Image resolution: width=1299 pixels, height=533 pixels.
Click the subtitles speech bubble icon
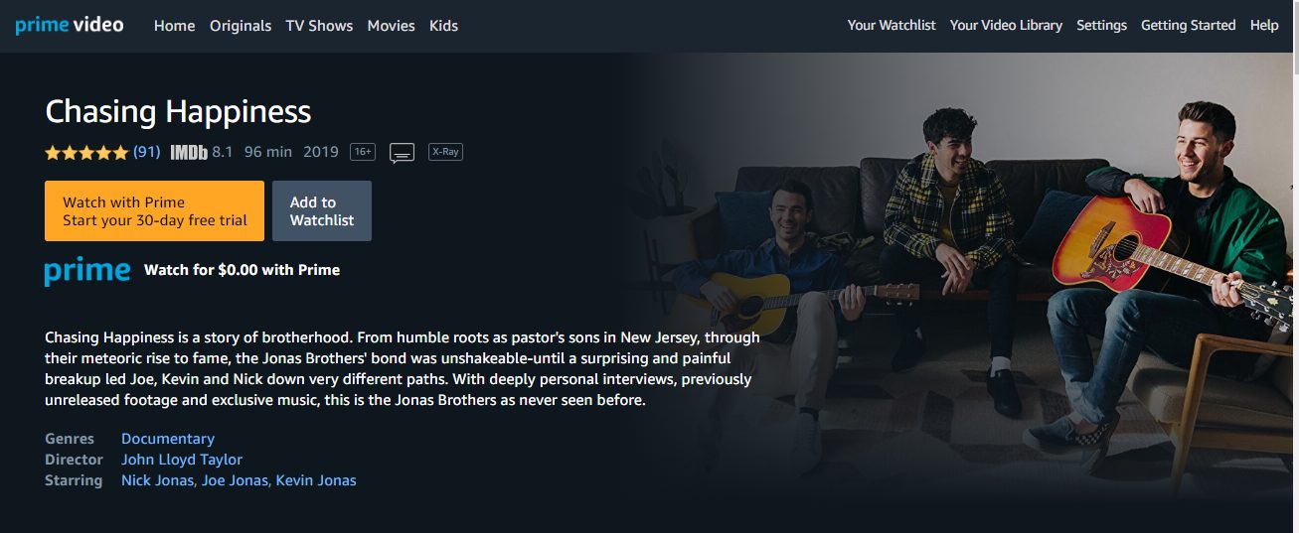pyautogui.click(x=402, y=153)
